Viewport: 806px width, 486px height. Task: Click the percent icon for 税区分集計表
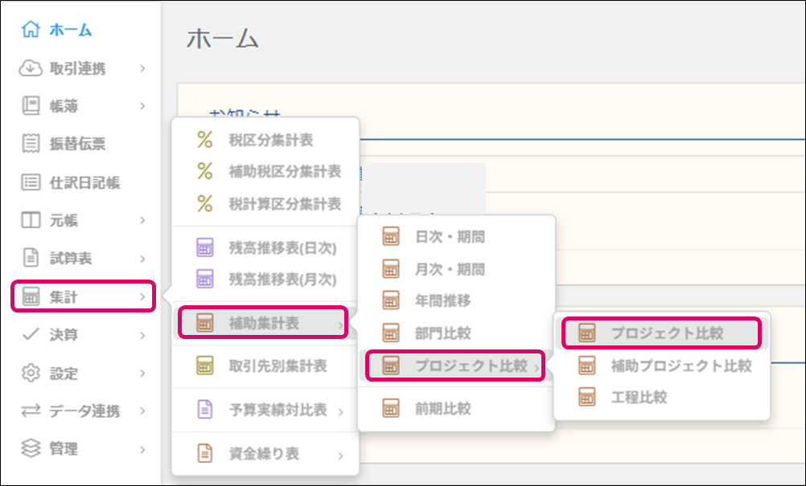click(205, 140)
